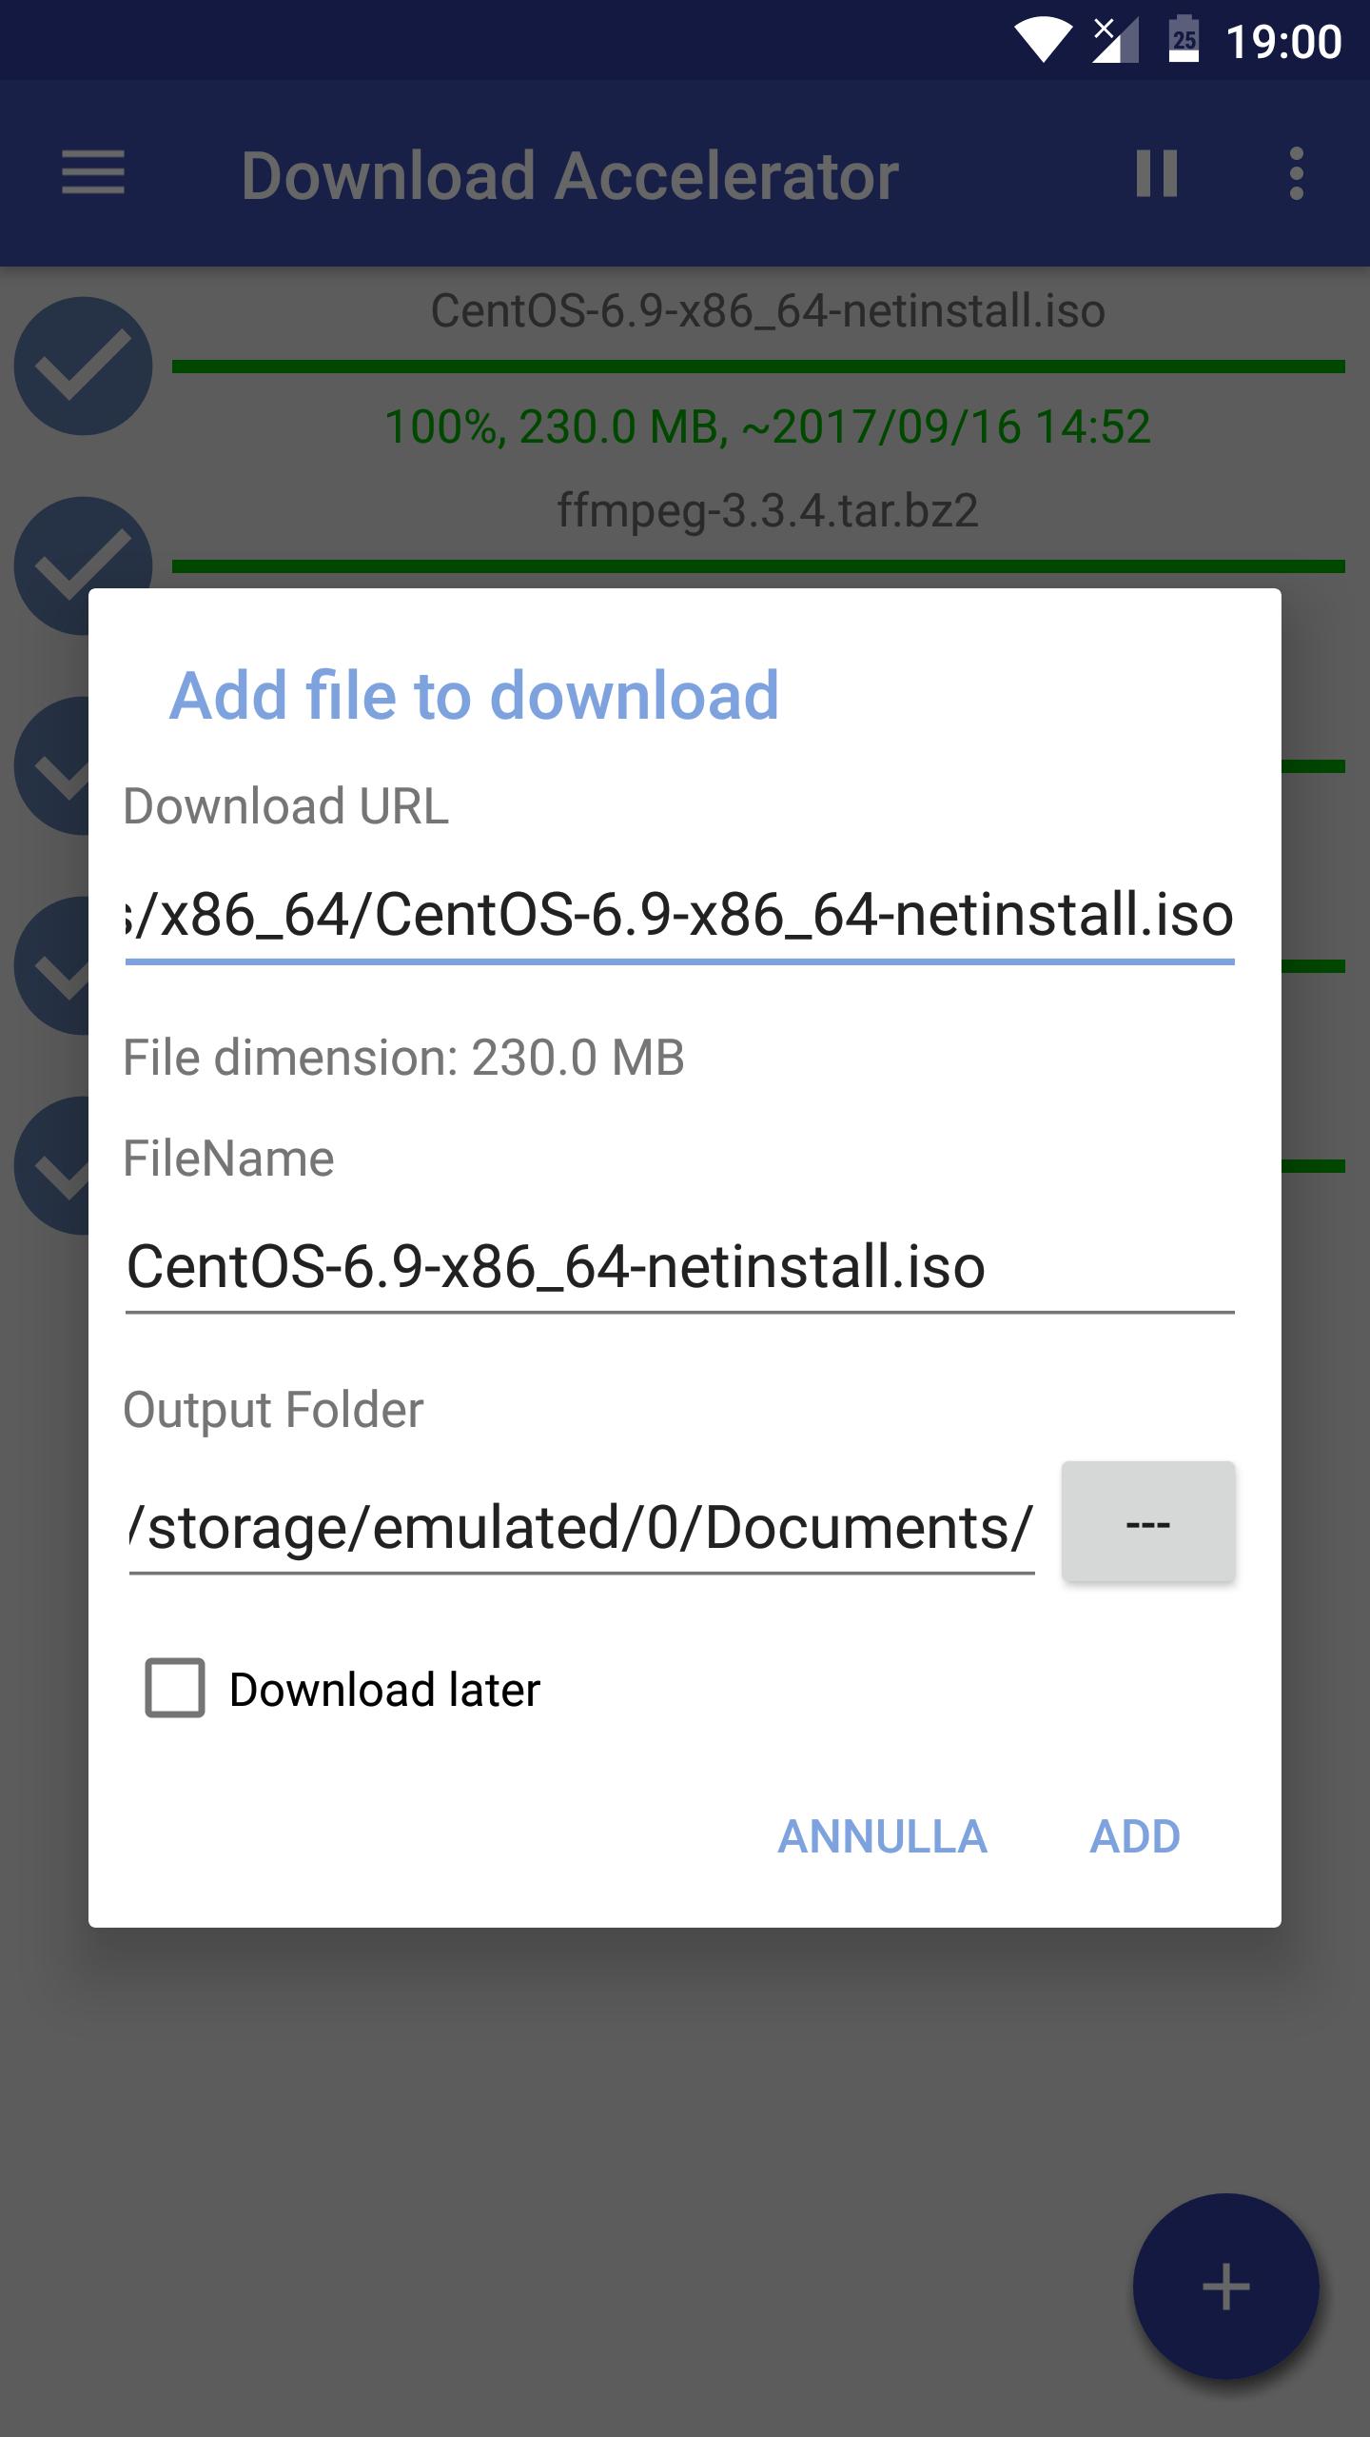Click the CentOS download progress bar

point(758,367)
